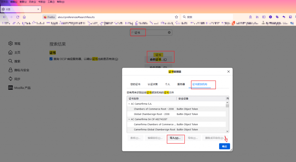Open the 查看 menu
296x162 pixels.
click(23, 2)
